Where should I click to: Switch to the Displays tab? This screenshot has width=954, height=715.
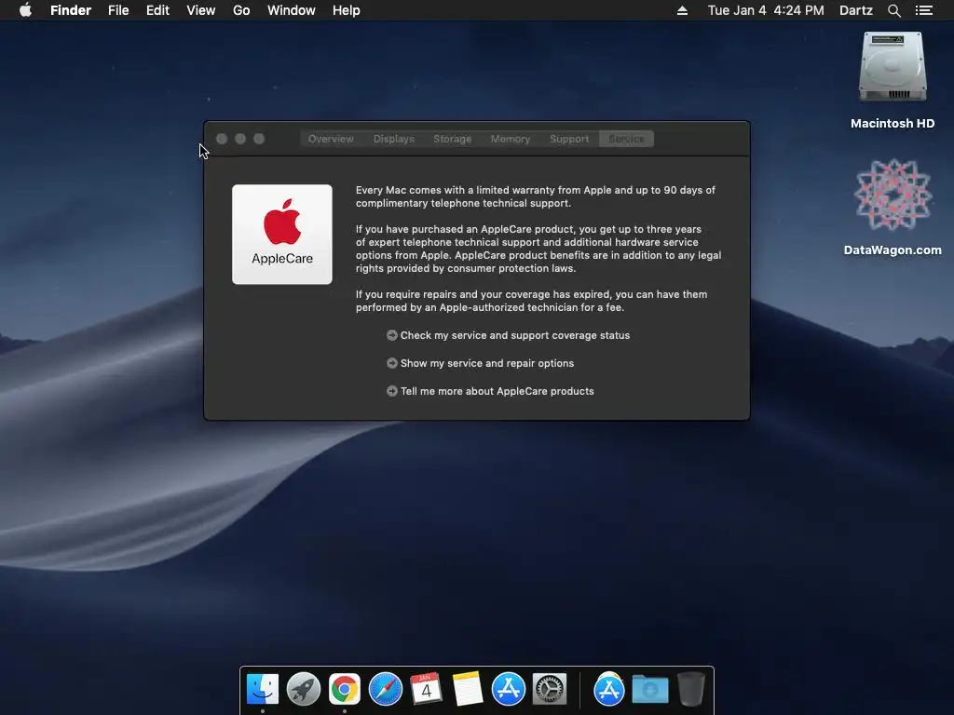[x=394, y=139]
